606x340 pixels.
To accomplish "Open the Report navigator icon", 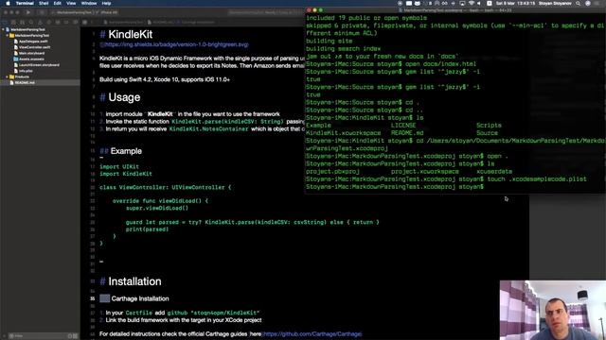I will (x=76, y=23).
